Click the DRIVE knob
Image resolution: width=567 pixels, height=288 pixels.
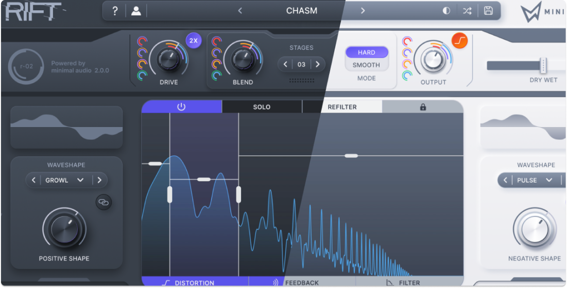click(x=168, y=59)
